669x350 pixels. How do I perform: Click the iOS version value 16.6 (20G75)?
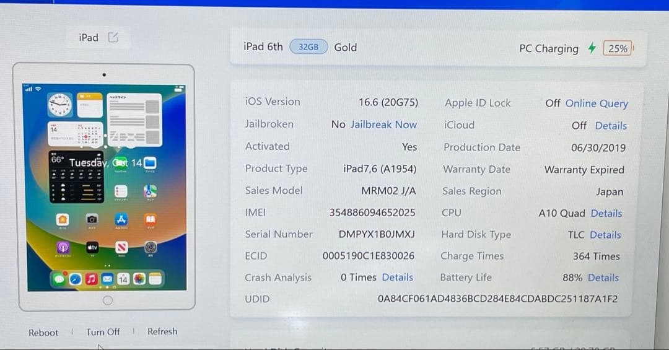click(x=388, y=102)
